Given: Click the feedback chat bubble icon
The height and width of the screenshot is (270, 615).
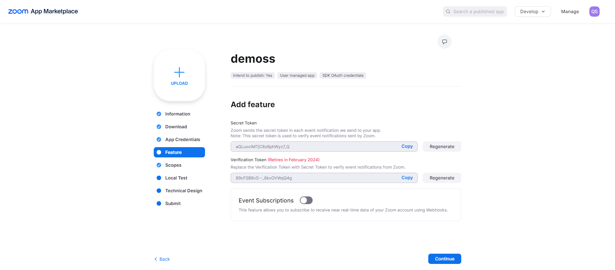Looking at the screenshot, I should (444, 42).
